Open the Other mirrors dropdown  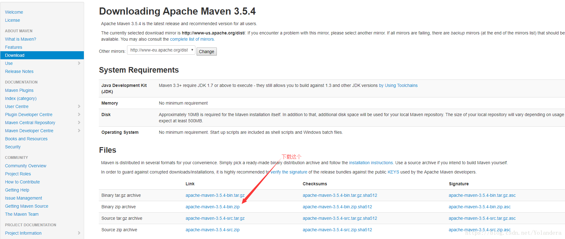pos(161,50)
